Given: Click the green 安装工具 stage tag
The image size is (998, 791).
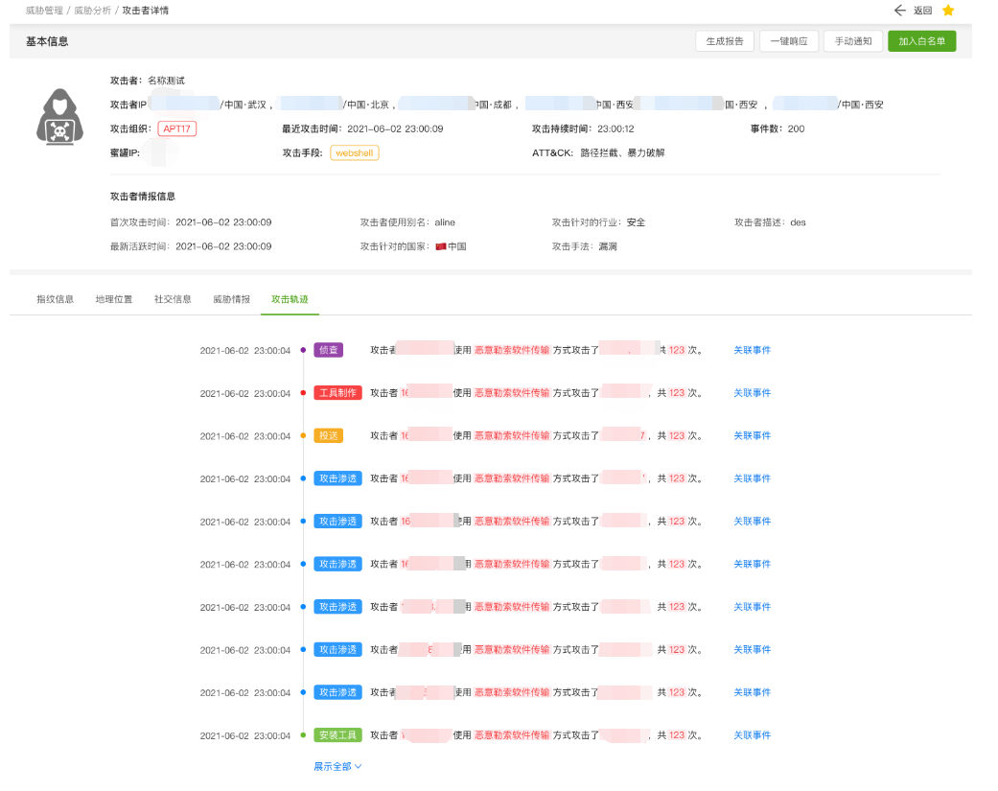Looking at the screenshot, I should click(x=337, y=735).
